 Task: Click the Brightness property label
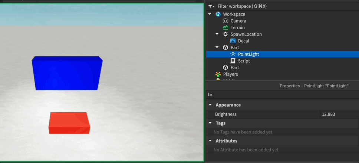point(226,114)
